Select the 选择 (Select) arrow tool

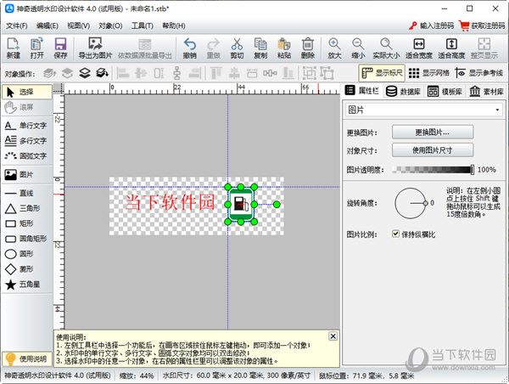(26, 92)
